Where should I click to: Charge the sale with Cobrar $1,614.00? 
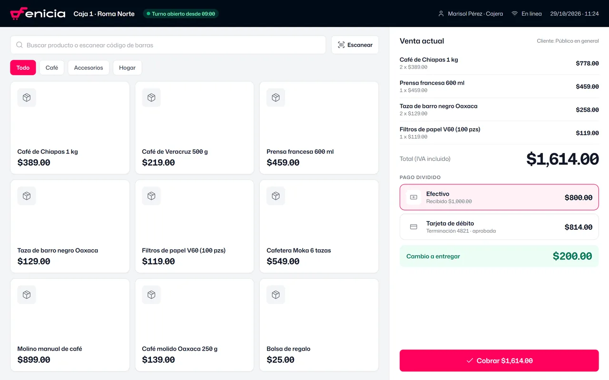pos(499,361)
